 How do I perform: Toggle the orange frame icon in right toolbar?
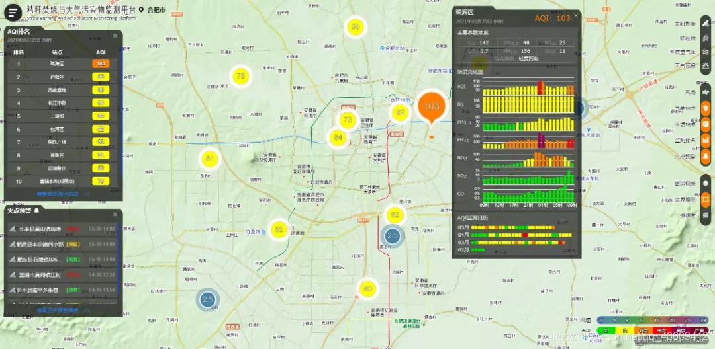tap(706, 200)
